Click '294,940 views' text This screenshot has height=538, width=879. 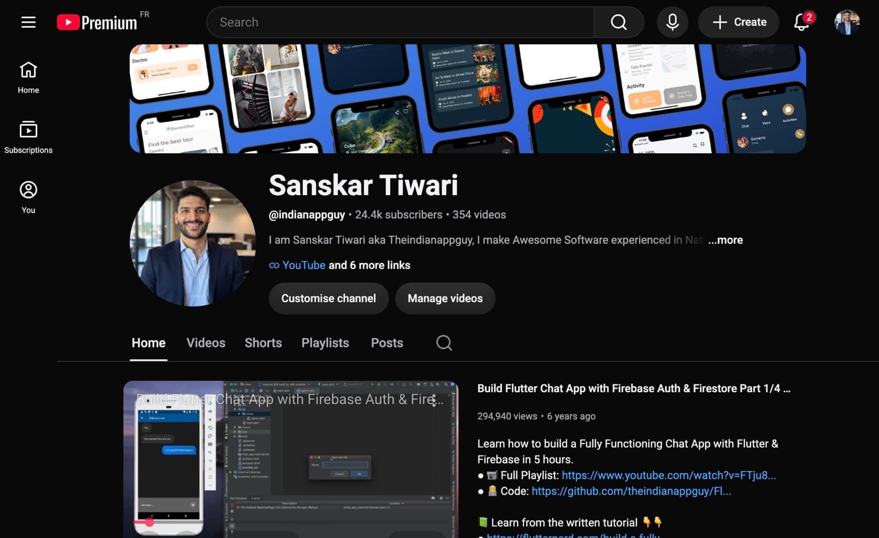[x=507, y=416]
